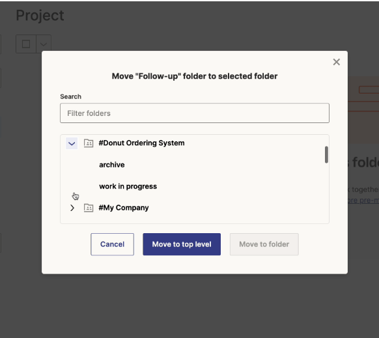Click Move to top level button
This screenshot has width=379, height=338.
[182, 244]
